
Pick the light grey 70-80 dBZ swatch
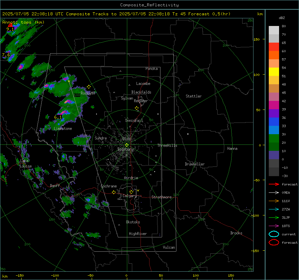click(274, 30)
